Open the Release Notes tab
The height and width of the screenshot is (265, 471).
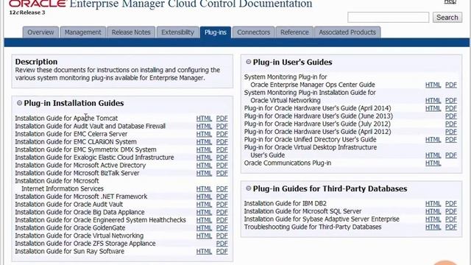click(x=131, y=32)
